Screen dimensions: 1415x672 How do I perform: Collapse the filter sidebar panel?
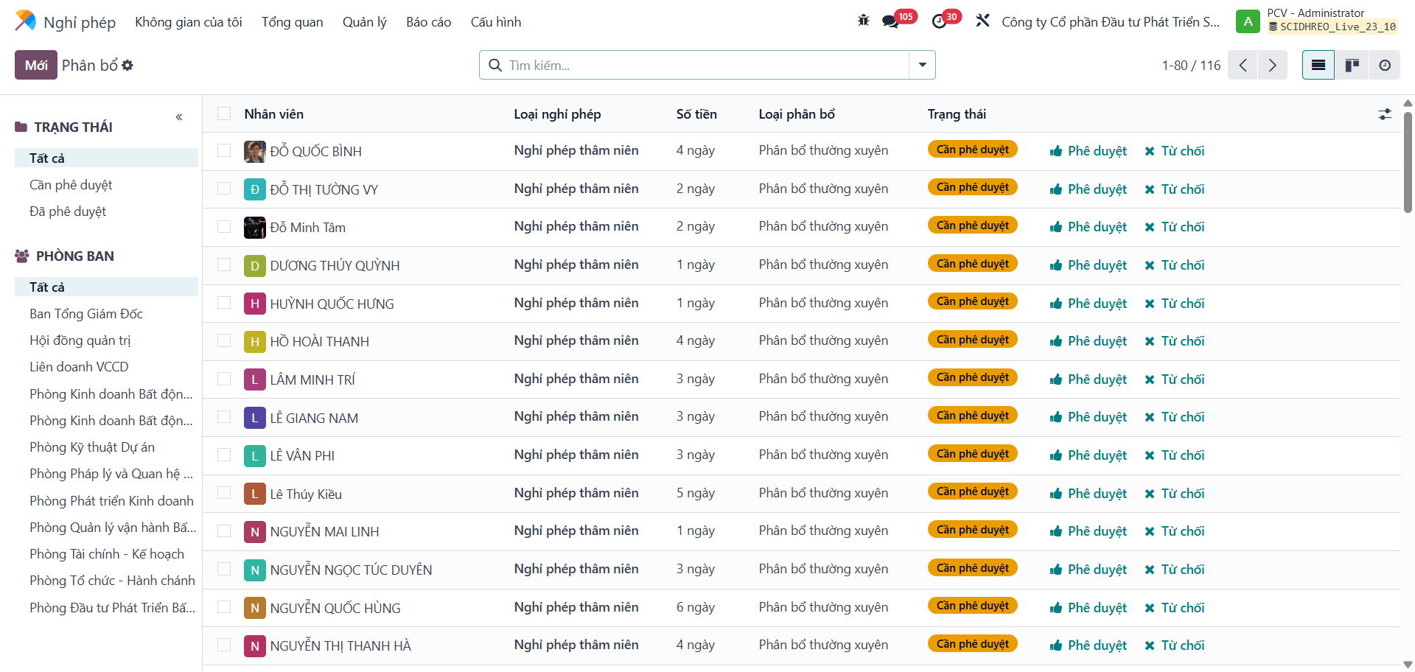pos(179,117)
